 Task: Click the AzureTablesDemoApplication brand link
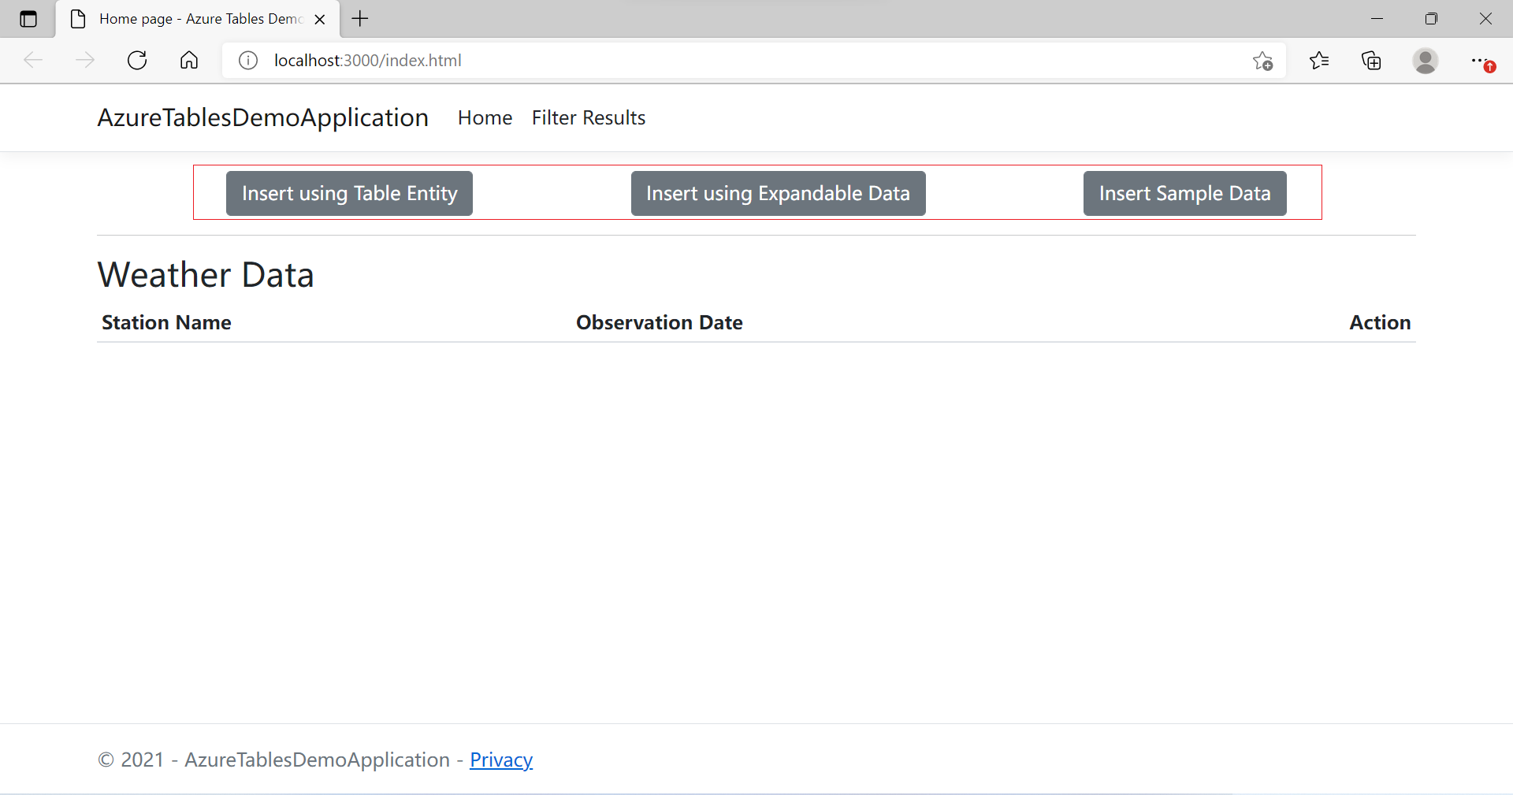pyautogui.click(x=262, y=118)
